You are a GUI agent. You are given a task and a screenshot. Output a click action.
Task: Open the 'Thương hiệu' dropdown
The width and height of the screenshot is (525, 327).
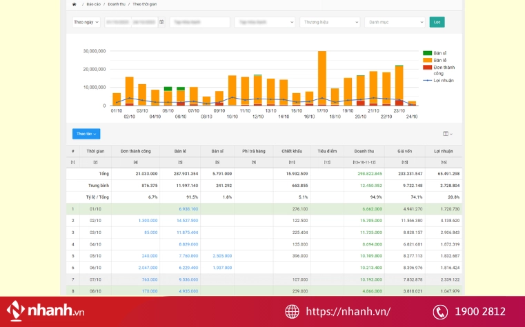click(x=330, y=22)
